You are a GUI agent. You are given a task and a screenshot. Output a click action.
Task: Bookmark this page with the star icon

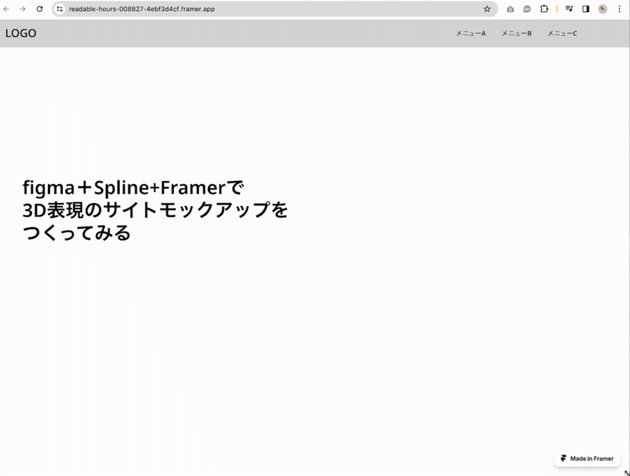pos(487,9)
